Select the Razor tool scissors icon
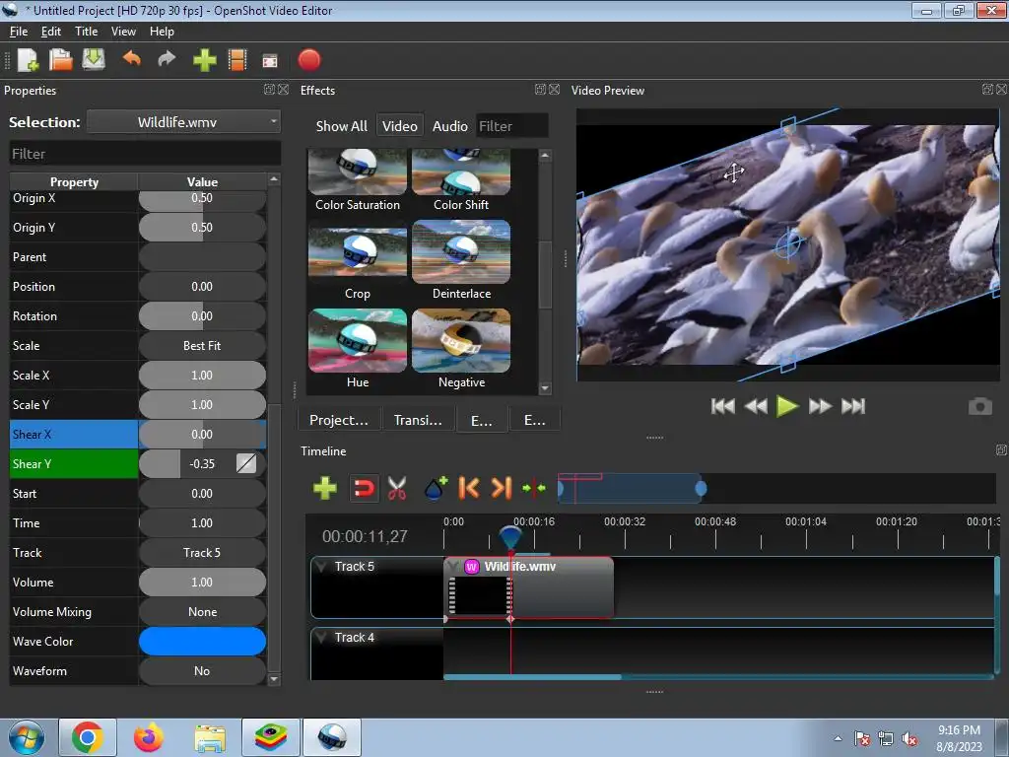 pyautogui.click(x=397, y=488)
